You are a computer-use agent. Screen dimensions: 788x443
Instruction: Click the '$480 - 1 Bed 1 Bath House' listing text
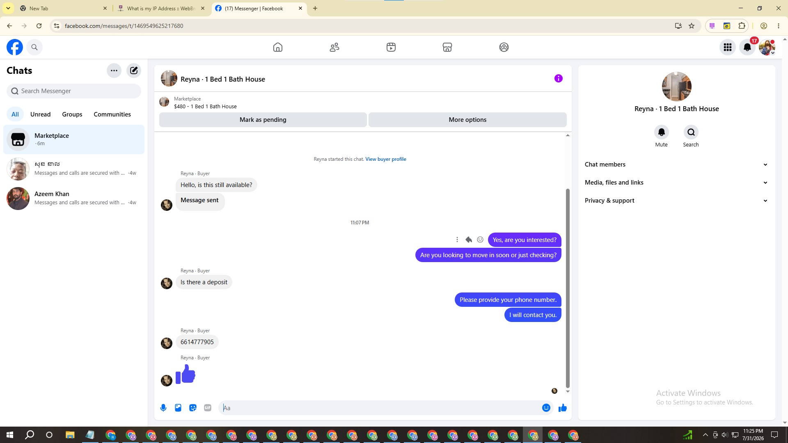coord(205,107)
